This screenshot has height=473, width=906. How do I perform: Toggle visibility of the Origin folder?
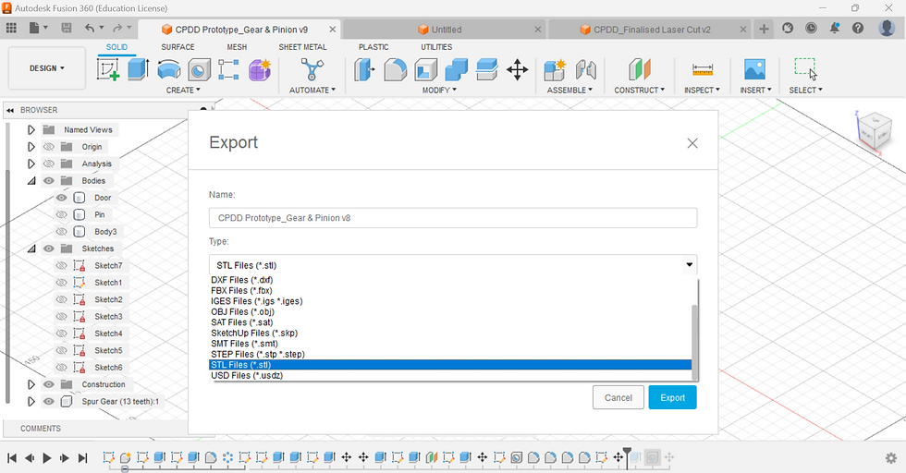click(x=49, y=147)
